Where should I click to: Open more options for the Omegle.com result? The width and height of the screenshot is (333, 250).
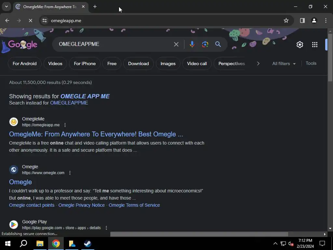(x=70, y=173)
